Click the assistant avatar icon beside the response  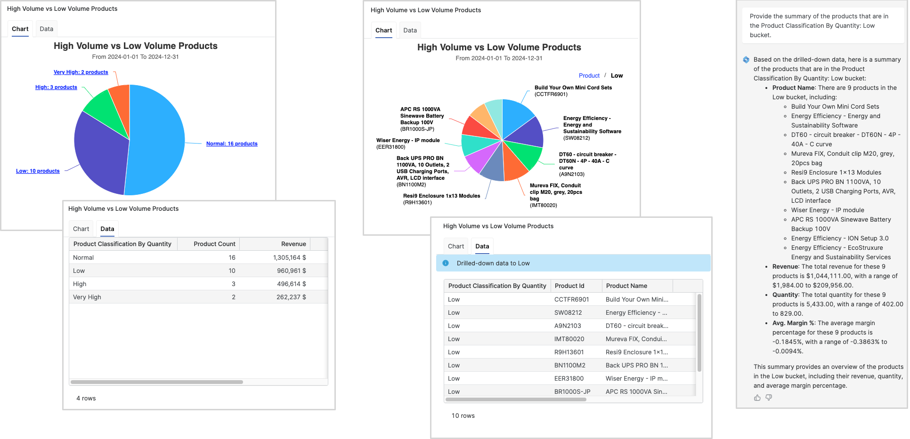pyautogui.click(x=746, y=60)
